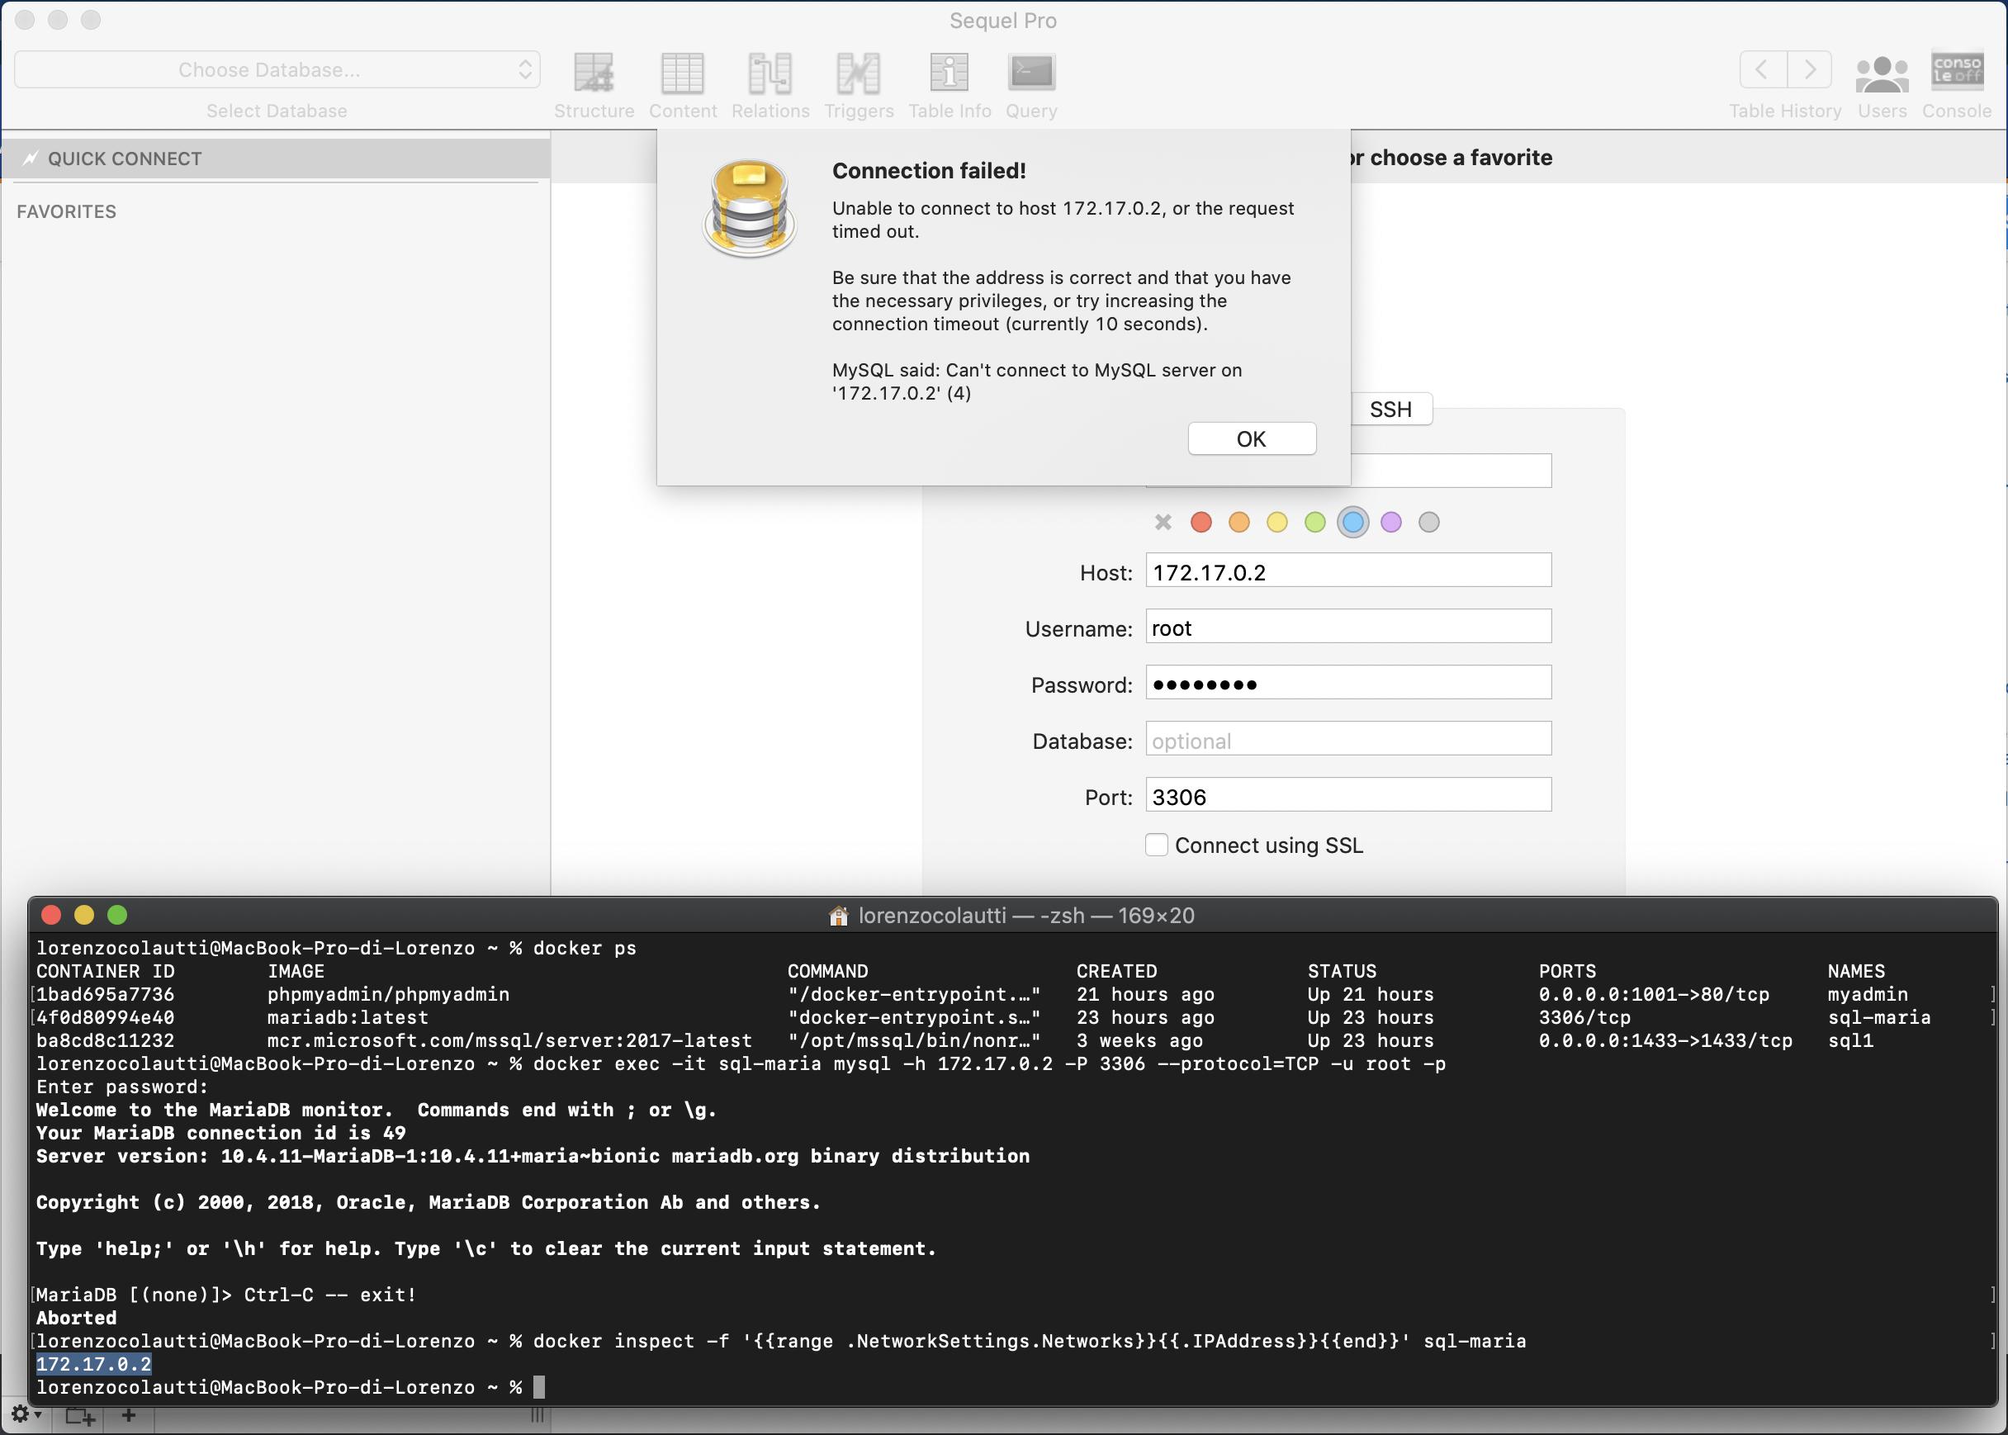This screenshot has height=1435, width=2008.
Task: Go back in Table History
Action: pos(1763,70)
